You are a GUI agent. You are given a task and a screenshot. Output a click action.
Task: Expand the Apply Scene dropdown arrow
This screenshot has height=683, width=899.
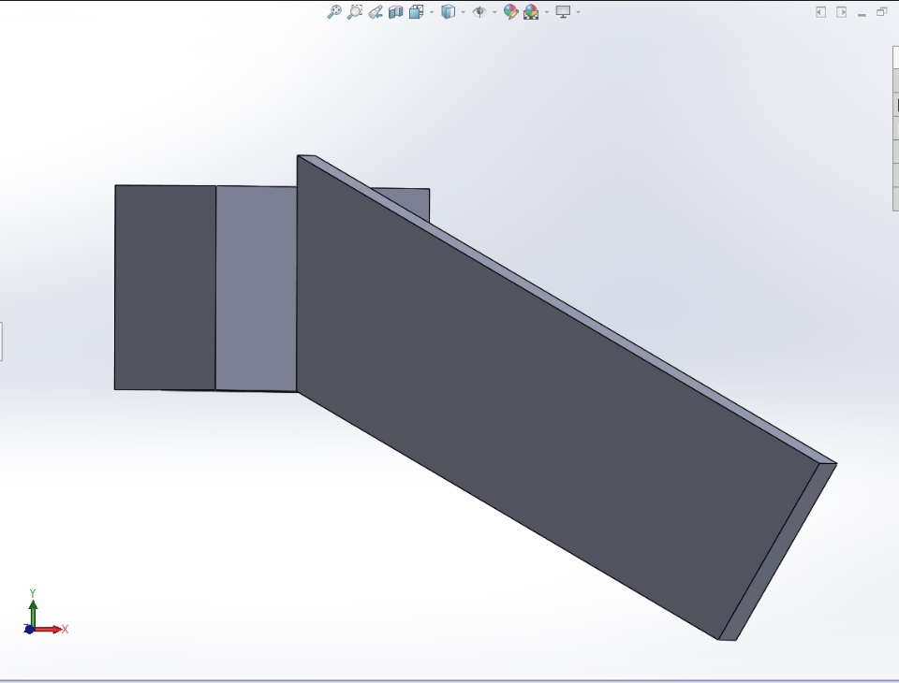coord(546,12)
